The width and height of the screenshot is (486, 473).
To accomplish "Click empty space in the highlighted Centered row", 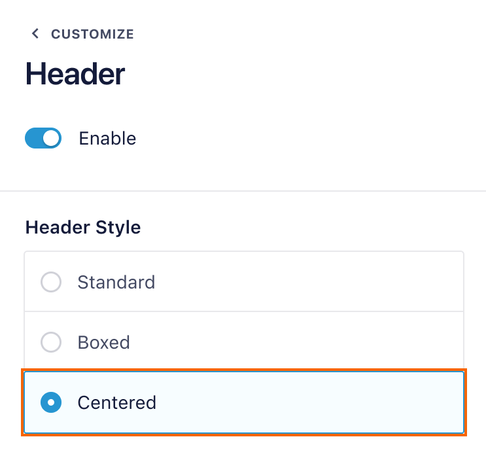I will point(314,402).
